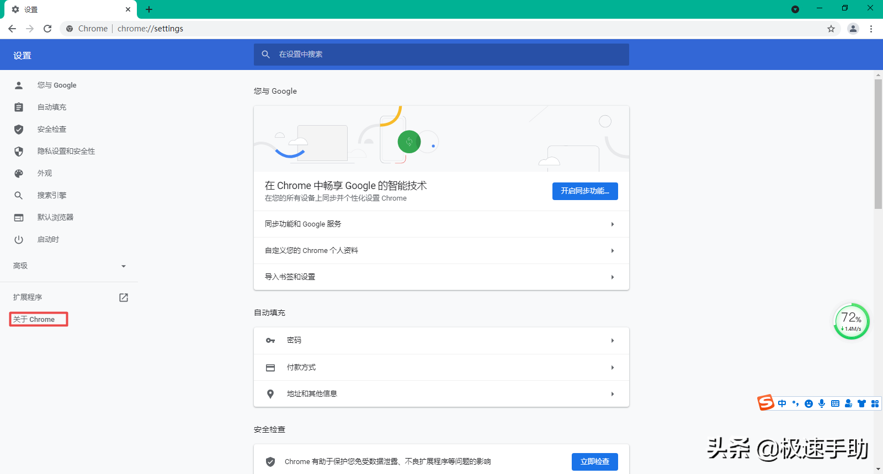Select 自动填充 in sidebar
This screenshot has width=883, height=474.
(52, 107)
